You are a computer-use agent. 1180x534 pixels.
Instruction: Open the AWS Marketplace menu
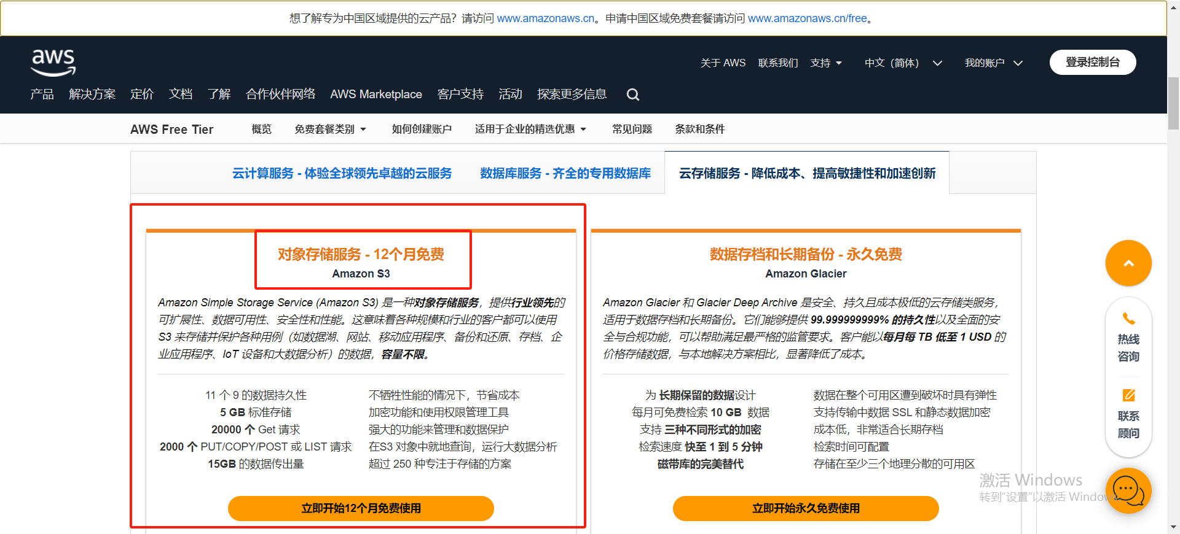point(376,94)
